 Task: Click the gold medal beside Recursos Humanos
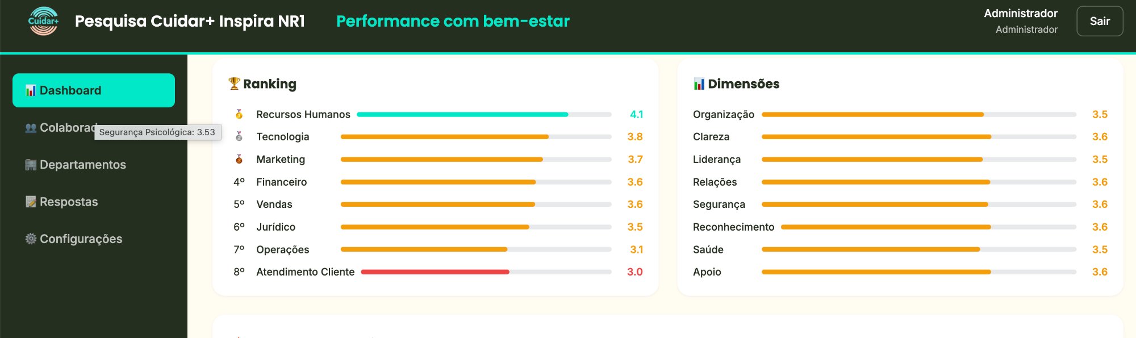coord(239,114)
